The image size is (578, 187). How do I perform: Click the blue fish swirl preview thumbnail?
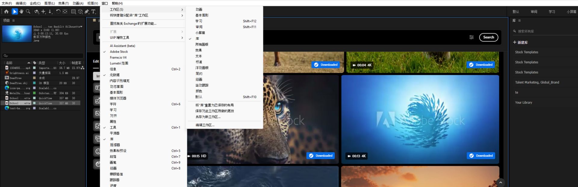[x=17, y=33]
